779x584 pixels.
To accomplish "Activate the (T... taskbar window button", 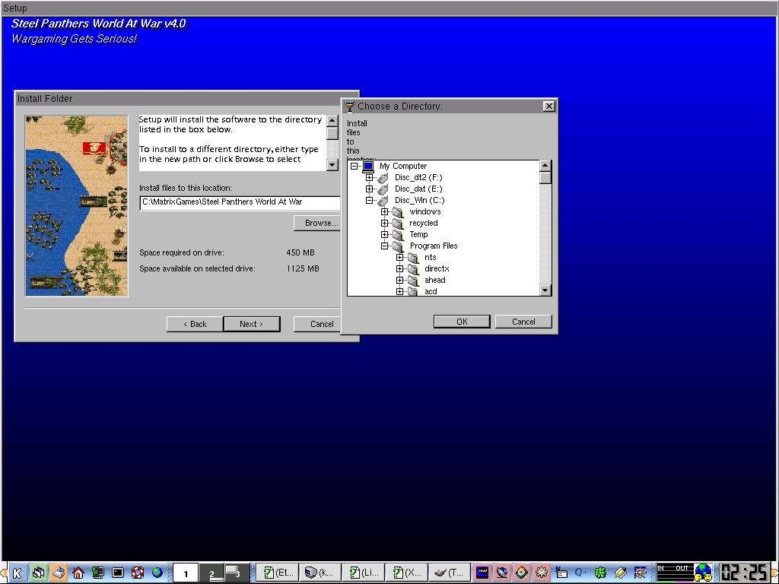I will tap(449, 573).
